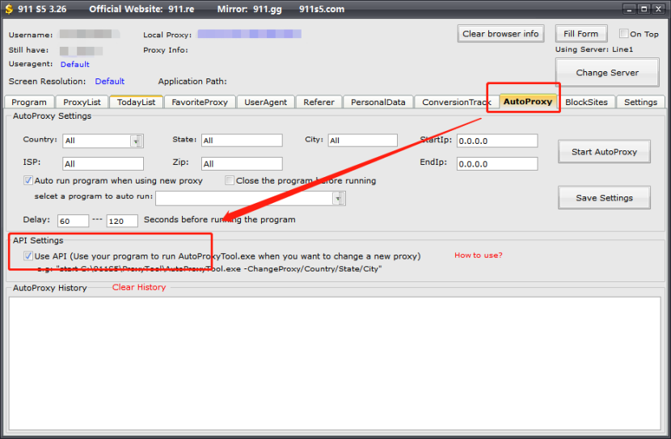This screenshot has width=671, height=439.
Task: Click the 911 S5 app icon in title bar
Action: 8,9
